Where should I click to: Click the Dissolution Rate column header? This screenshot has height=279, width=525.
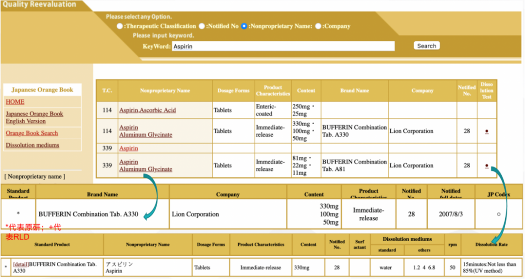(491, 245)
